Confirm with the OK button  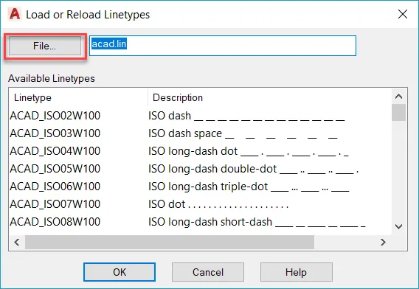120,272
